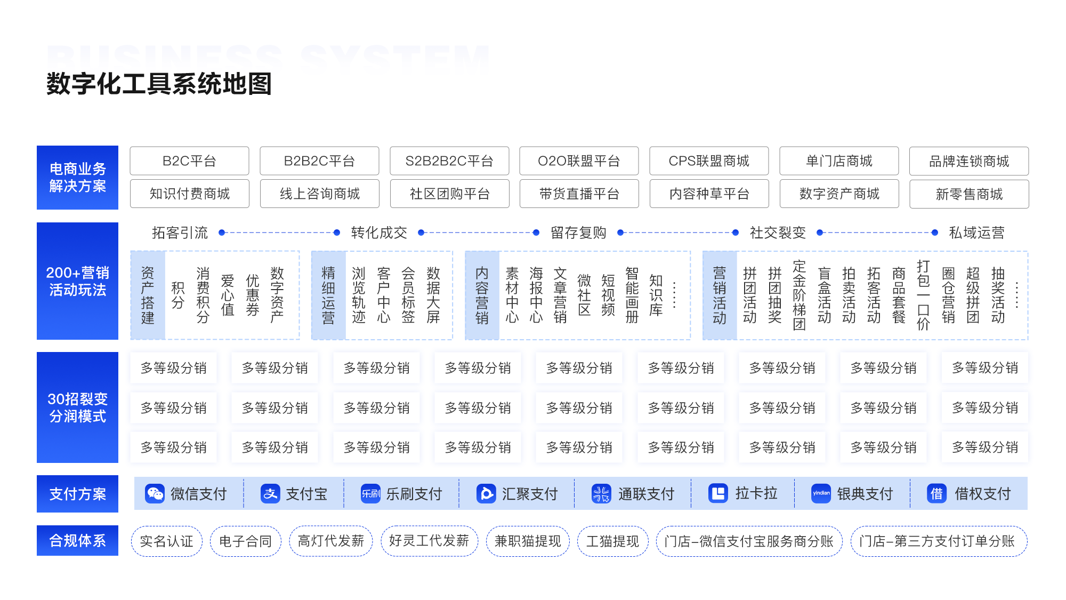This screenshot has height=600, width=1066.
Task: Open the S2B2B2C平台 box
Action: click(449, 161)
